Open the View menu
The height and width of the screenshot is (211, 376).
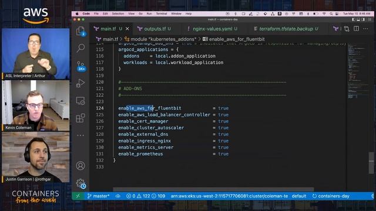(x=131, y=14)
